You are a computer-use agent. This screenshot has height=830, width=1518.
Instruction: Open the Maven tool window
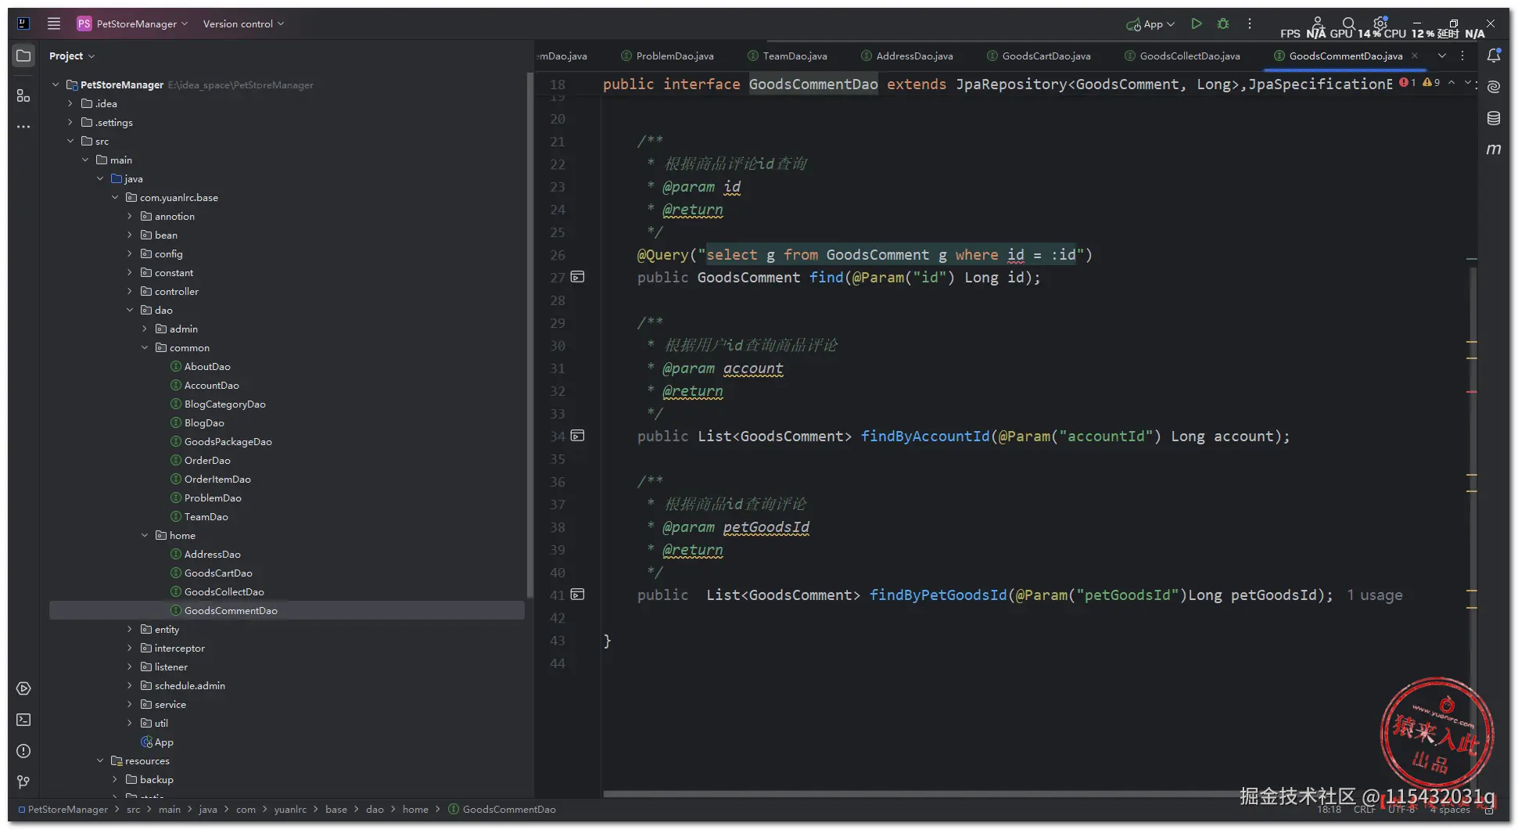point(1494,149)
